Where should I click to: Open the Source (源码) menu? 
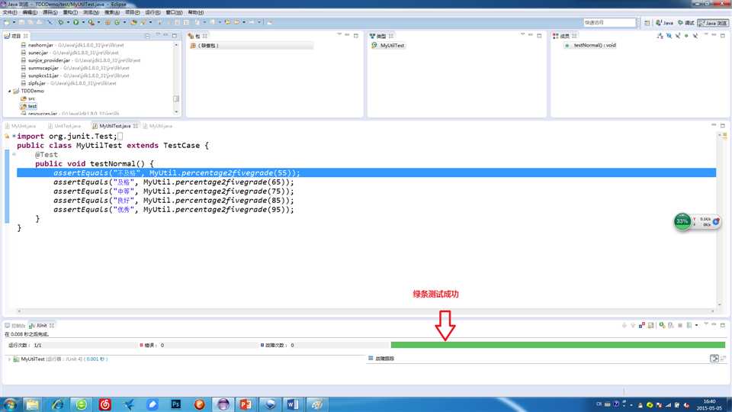click(x=50, y=12)
